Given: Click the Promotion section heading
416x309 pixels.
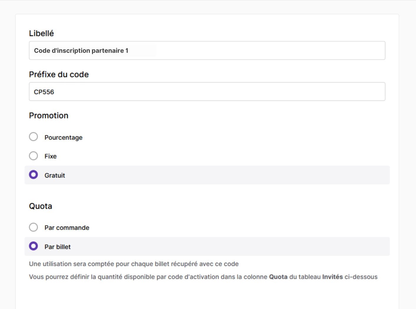Looking at the screenshot, I should [49, 116].
